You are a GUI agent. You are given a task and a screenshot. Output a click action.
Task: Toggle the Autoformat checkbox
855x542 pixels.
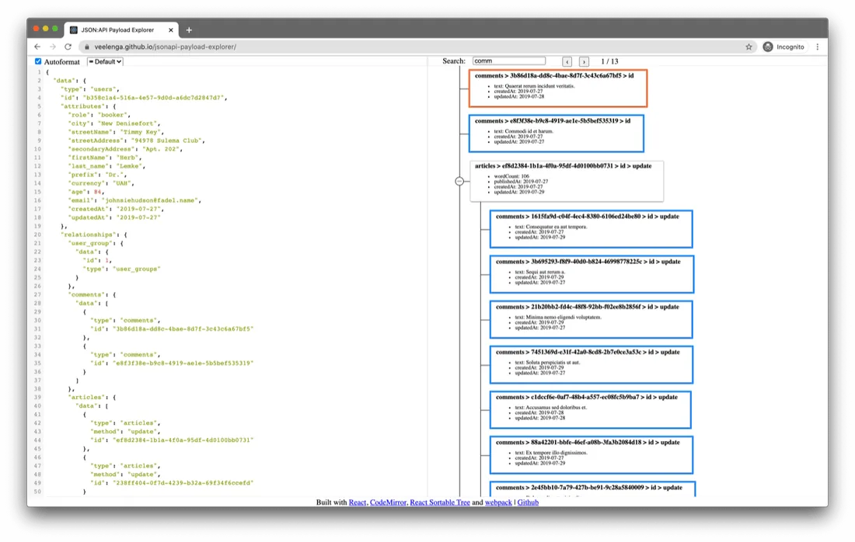click(38, 61)
